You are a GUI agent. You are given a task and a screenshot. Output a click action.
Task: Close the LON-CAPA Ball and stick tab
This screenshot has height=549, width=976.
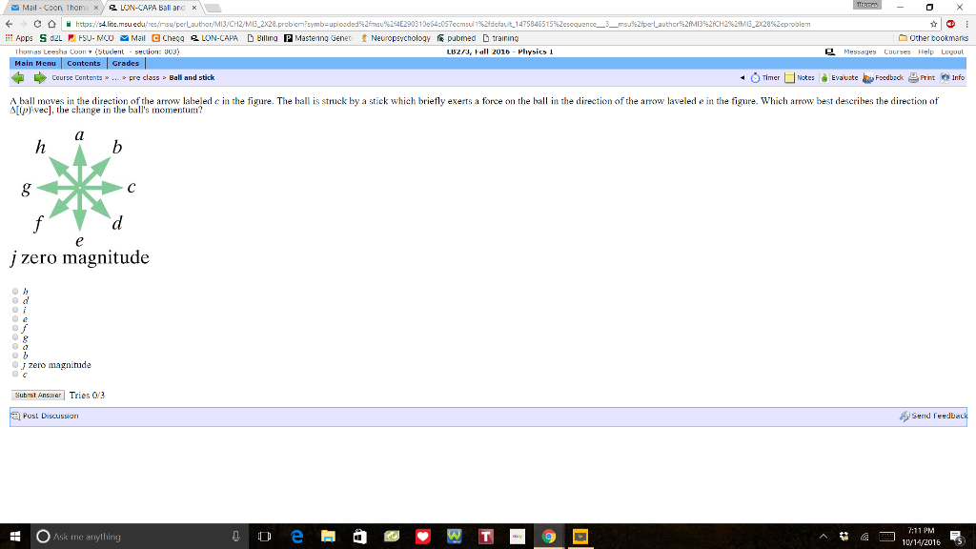pos(194,8)
